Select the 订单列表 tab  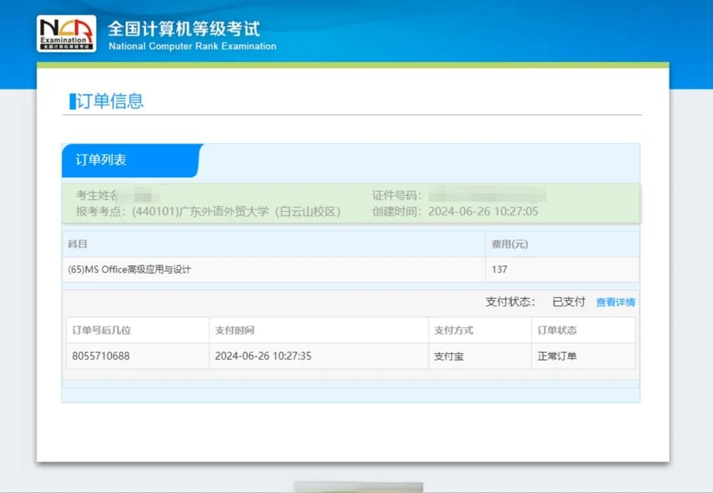click(102, 160)
